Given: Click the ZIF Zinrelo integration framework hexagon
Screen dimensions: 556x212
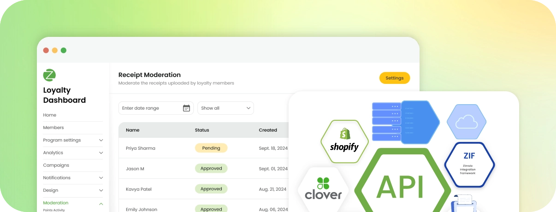Looking at the screenshot, I should tap(469, 165).
